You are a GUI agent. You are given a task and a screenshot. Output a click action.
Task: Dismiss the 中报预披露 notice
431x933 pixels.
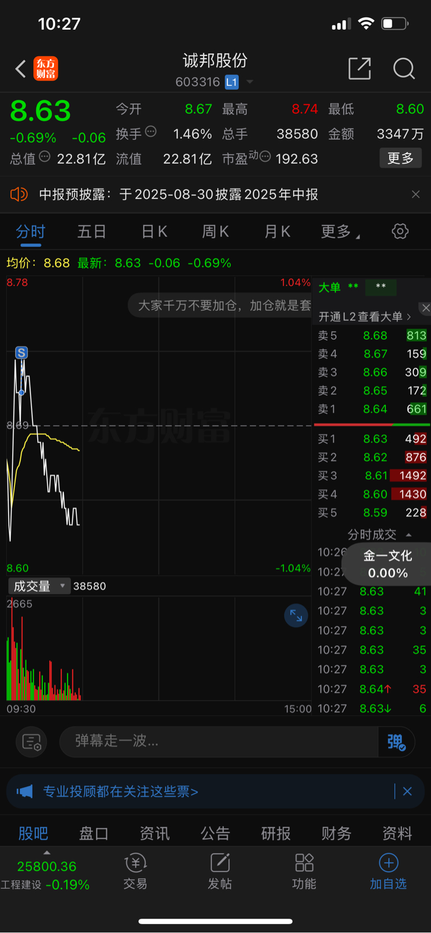coord(415,194)
